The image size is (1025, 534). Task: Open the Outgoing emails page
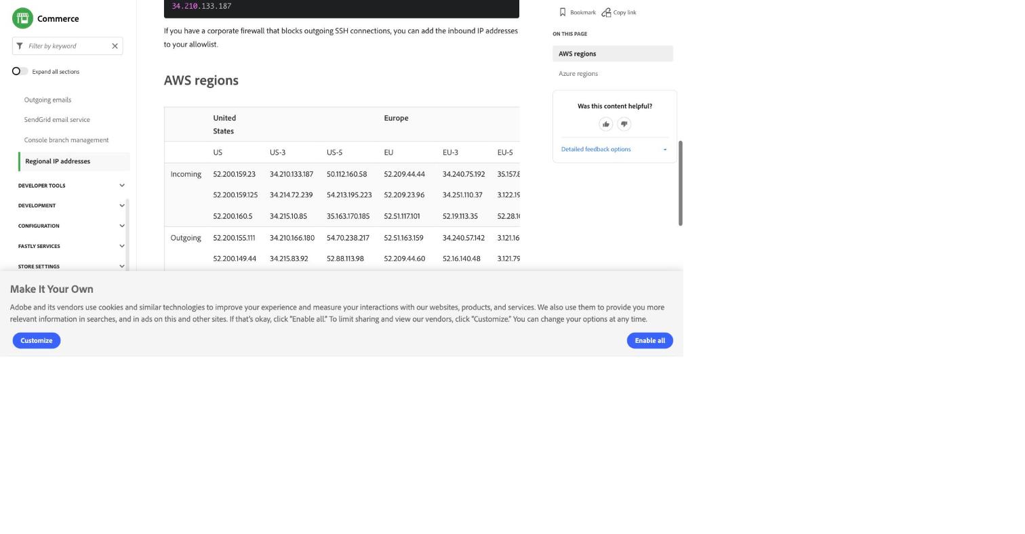(47, 100)
